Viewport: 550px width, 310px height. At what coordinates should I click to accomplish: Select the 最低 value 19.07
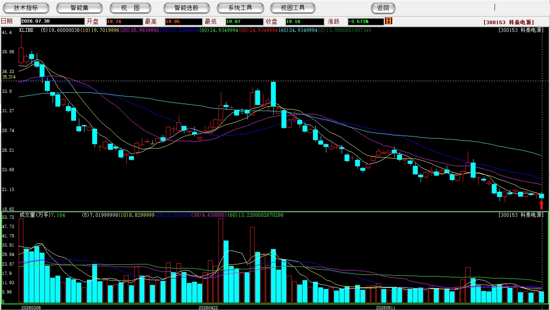coord(244,21)
